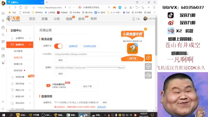Viewport: 208px width, 117px height.
Task: Open a new browser tab with the plus
Action: point(47,2)
